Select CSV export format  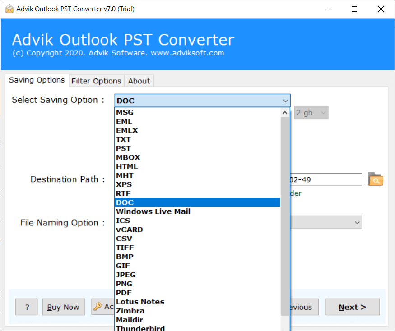(125, 238)
